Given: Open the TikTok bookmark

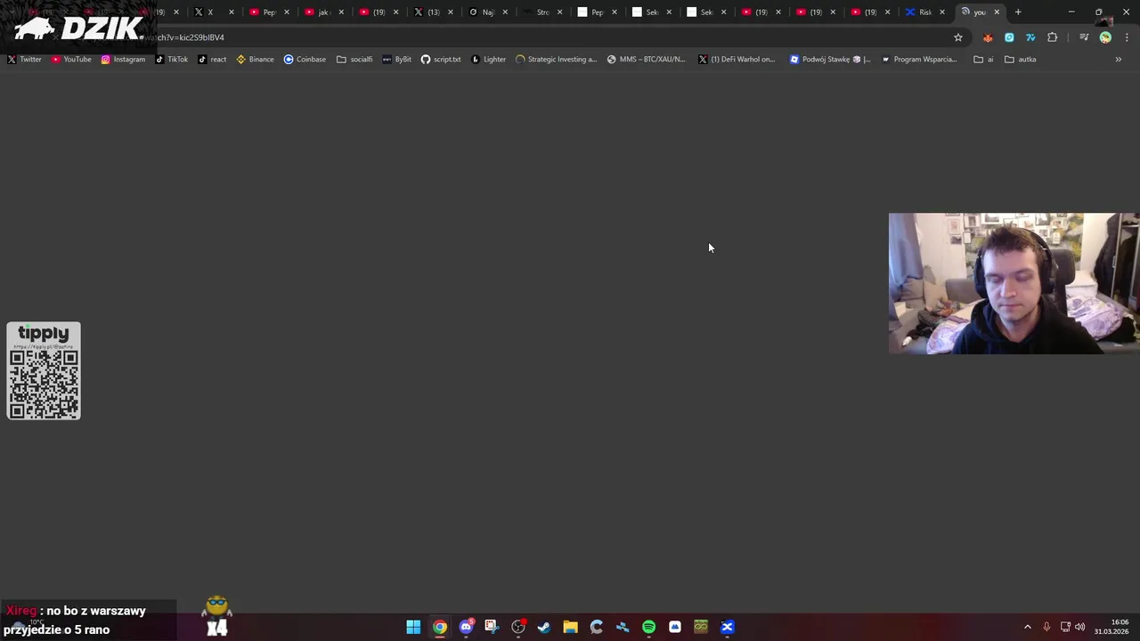Looking at the screenshot, I should point(172,60).
